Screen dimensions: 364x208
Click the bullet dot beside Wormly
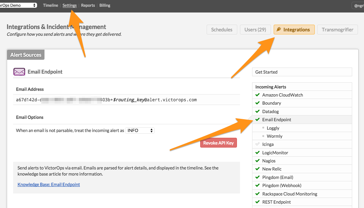263,136
